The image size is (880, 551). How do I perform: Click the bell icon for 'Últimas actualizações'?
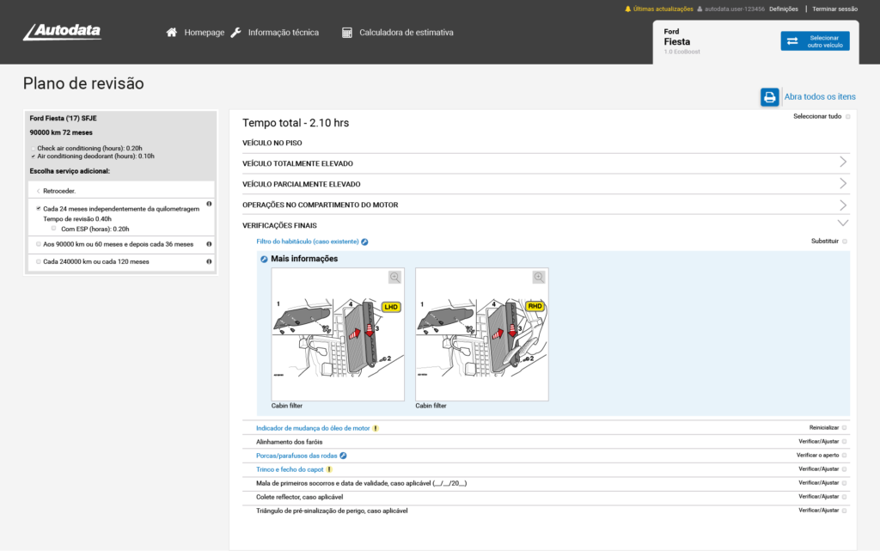pos(628,9)
